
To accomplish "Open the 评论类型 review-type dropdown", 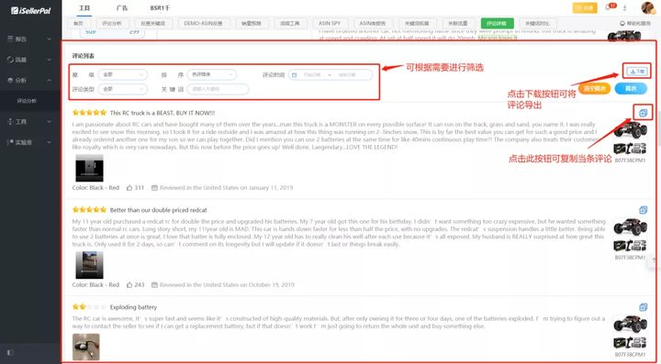I will click(123, 89).
